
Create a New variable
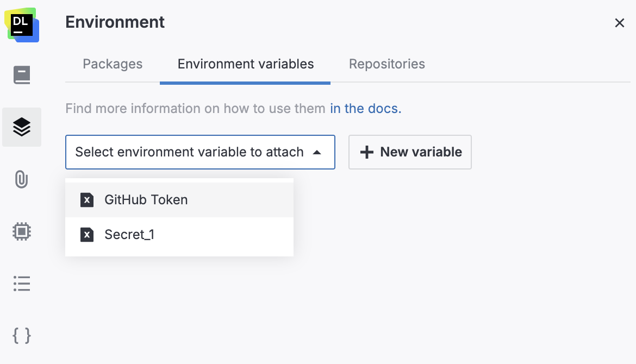410,152
